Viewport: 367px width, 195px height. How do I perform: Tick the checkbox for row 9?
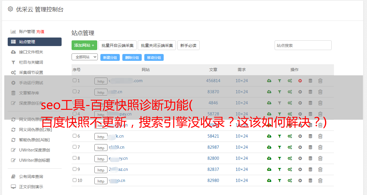[x=74, y=169]
